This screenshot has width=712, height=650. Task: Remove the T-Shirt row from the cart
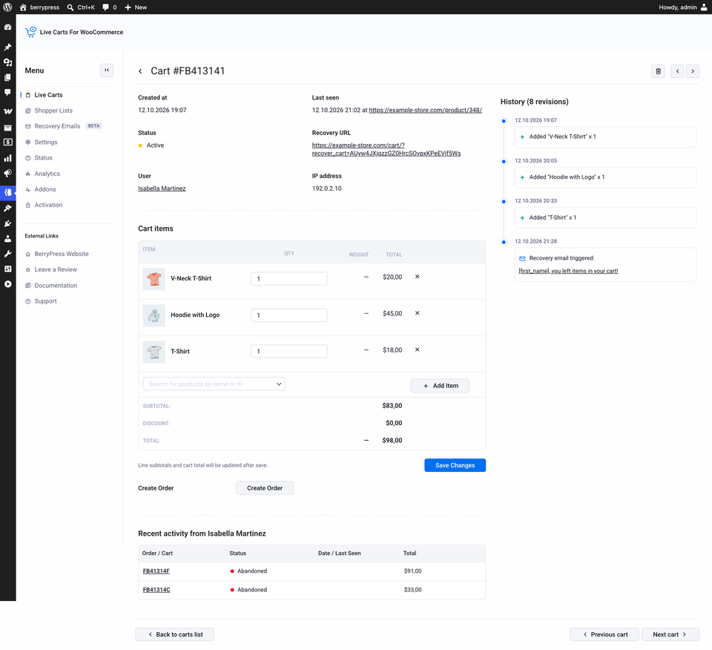[x=418, y=349]
